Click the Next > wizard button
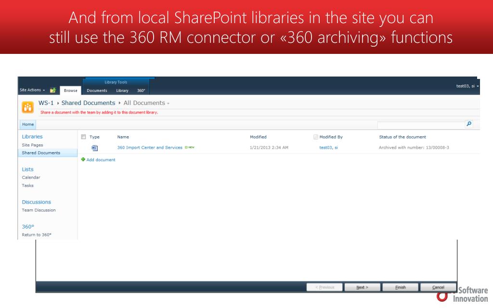 coord(362,287)
